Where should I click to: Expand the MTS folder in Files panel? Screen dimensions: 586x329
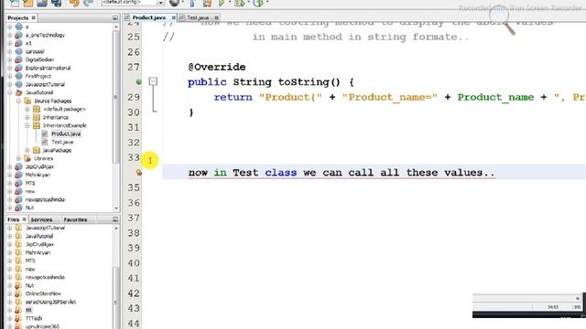10,260
